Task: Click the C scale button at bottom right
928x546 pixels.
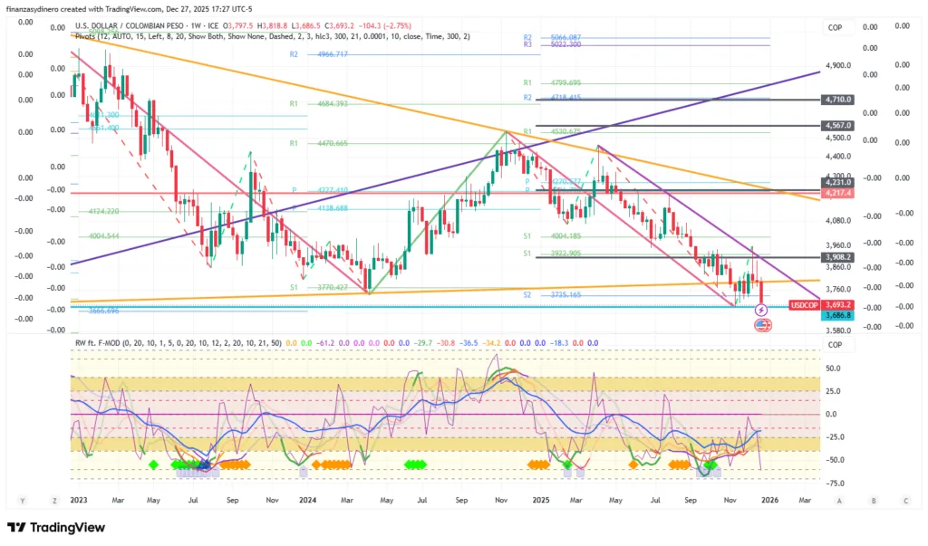Action: click(x=904, y=499)
